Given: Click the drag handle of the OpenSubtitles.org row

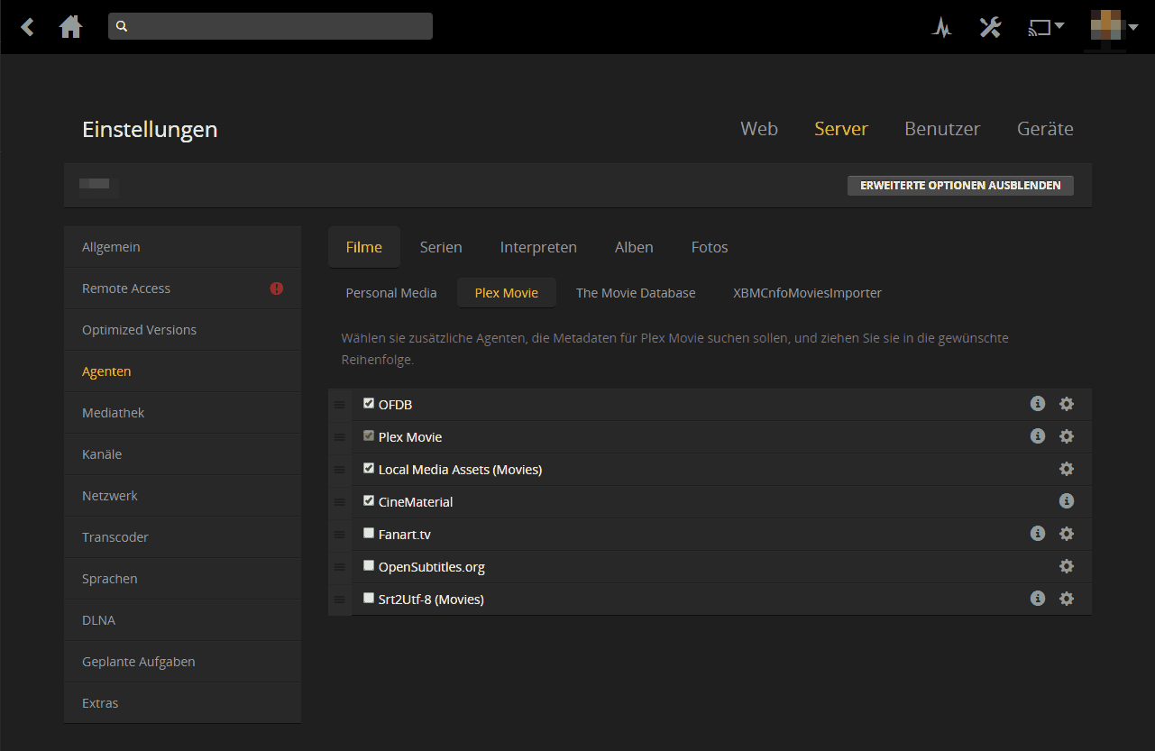Looking at the screenshot, I should point(340,567).
